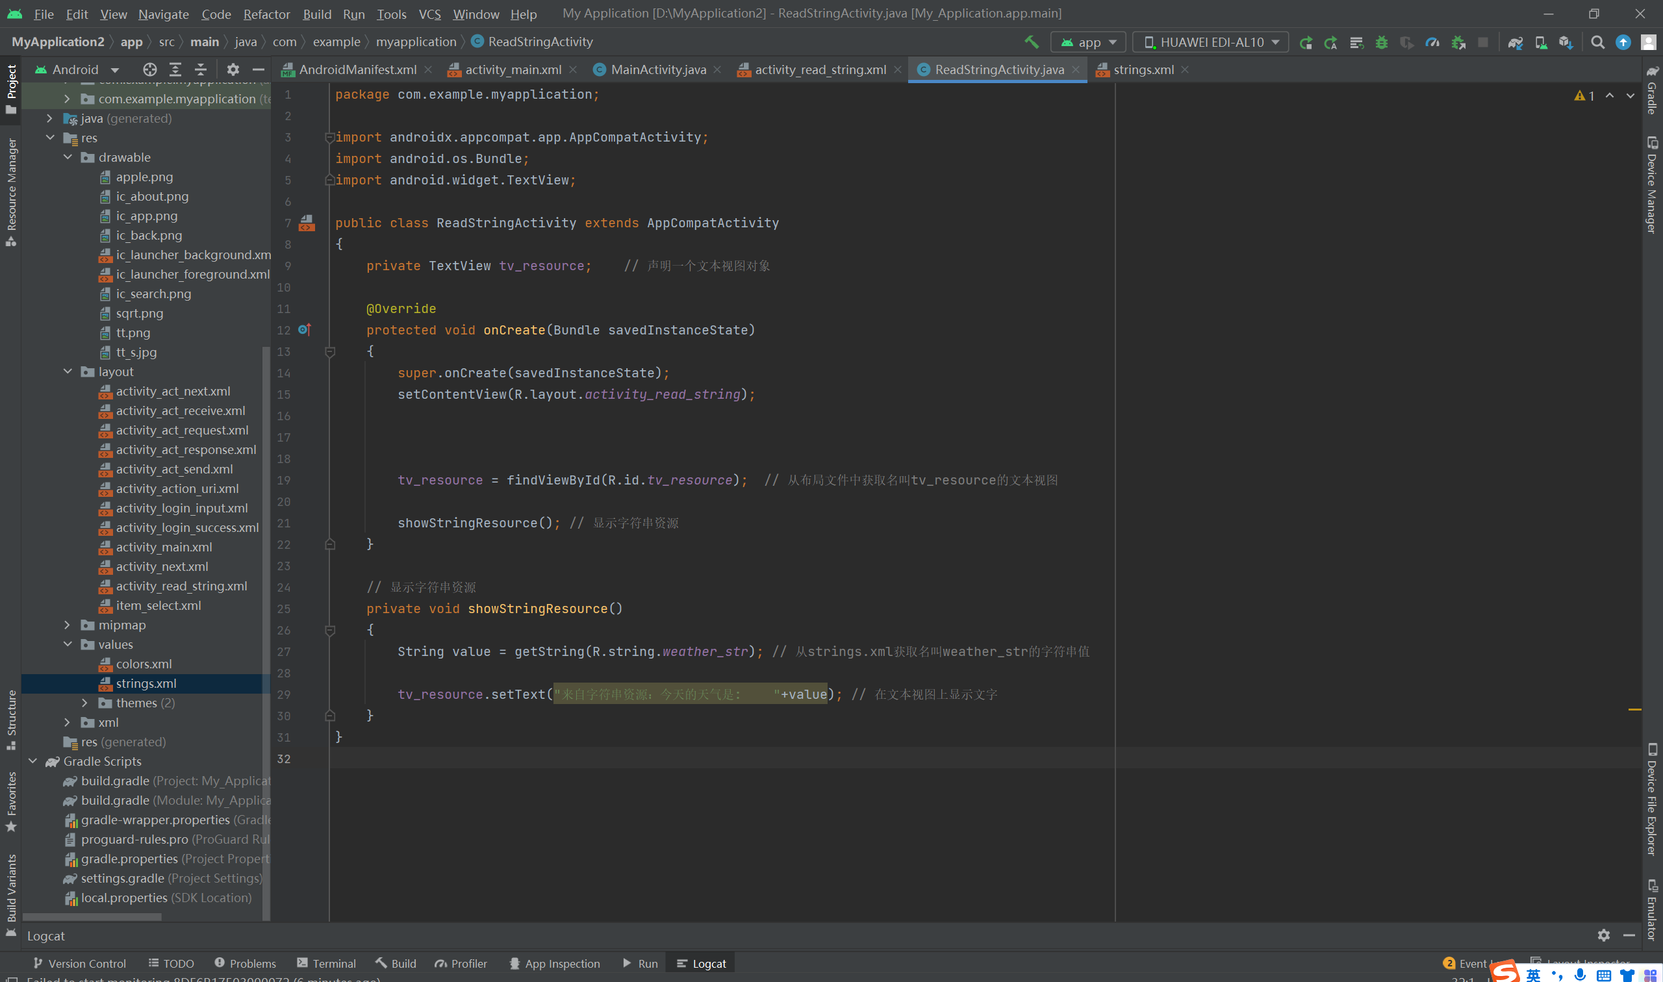Viewport: 1663px width, 982px height.
Task: Click Select Opened File target icon
Action: tap(149, 69)
